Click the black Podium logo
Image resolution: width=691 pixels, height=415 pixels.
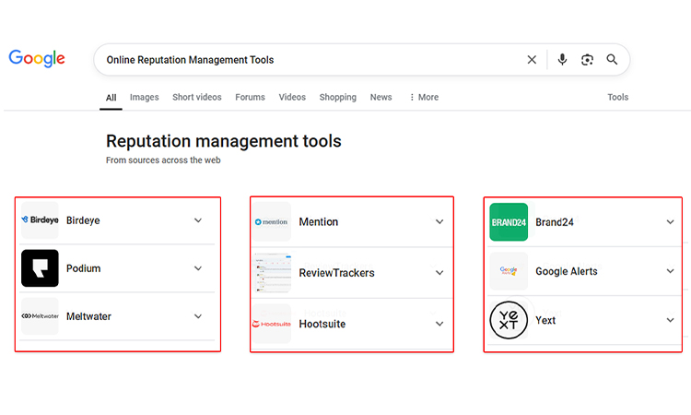(41, 268)
